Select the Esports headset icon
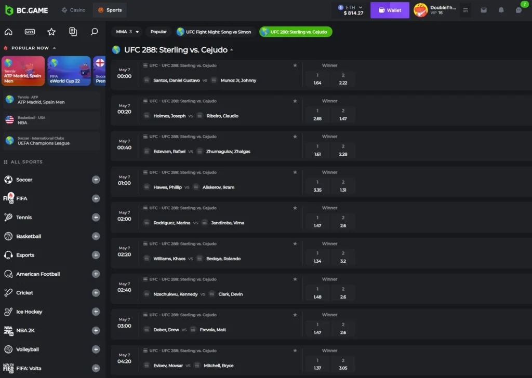 tap(8, 255)
